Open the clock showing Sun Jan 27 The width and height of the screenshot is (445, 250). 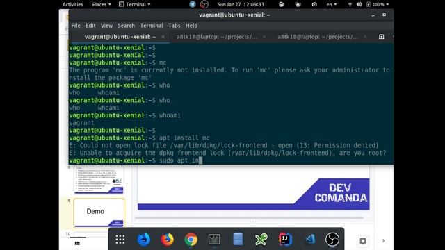coord(241,4)
